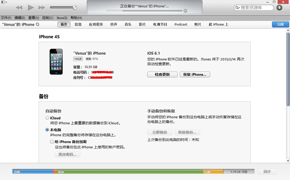This screenshot has height=180, width=290.
Task: Click the 上次备份到此电脑的时间：未知 text
Action: pyautogui.click(x=173, y=140)
